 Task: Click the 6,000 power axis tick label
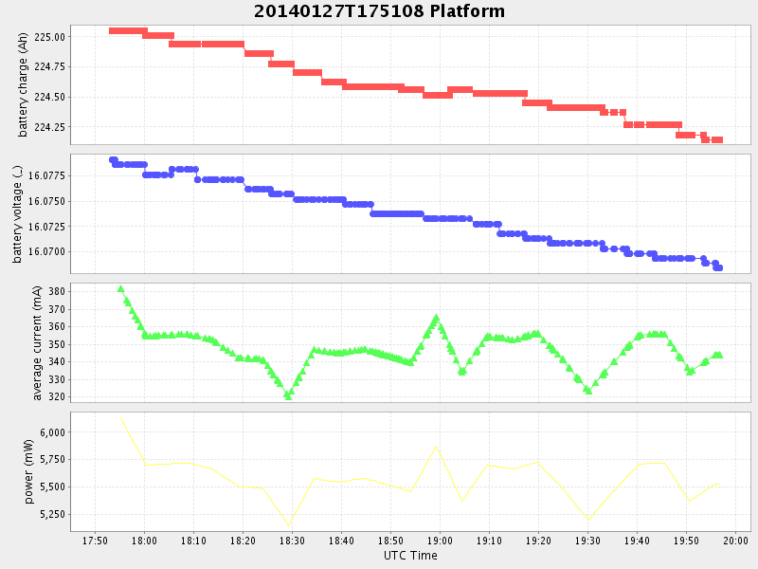pyautogui.click(x=50, y=432)
